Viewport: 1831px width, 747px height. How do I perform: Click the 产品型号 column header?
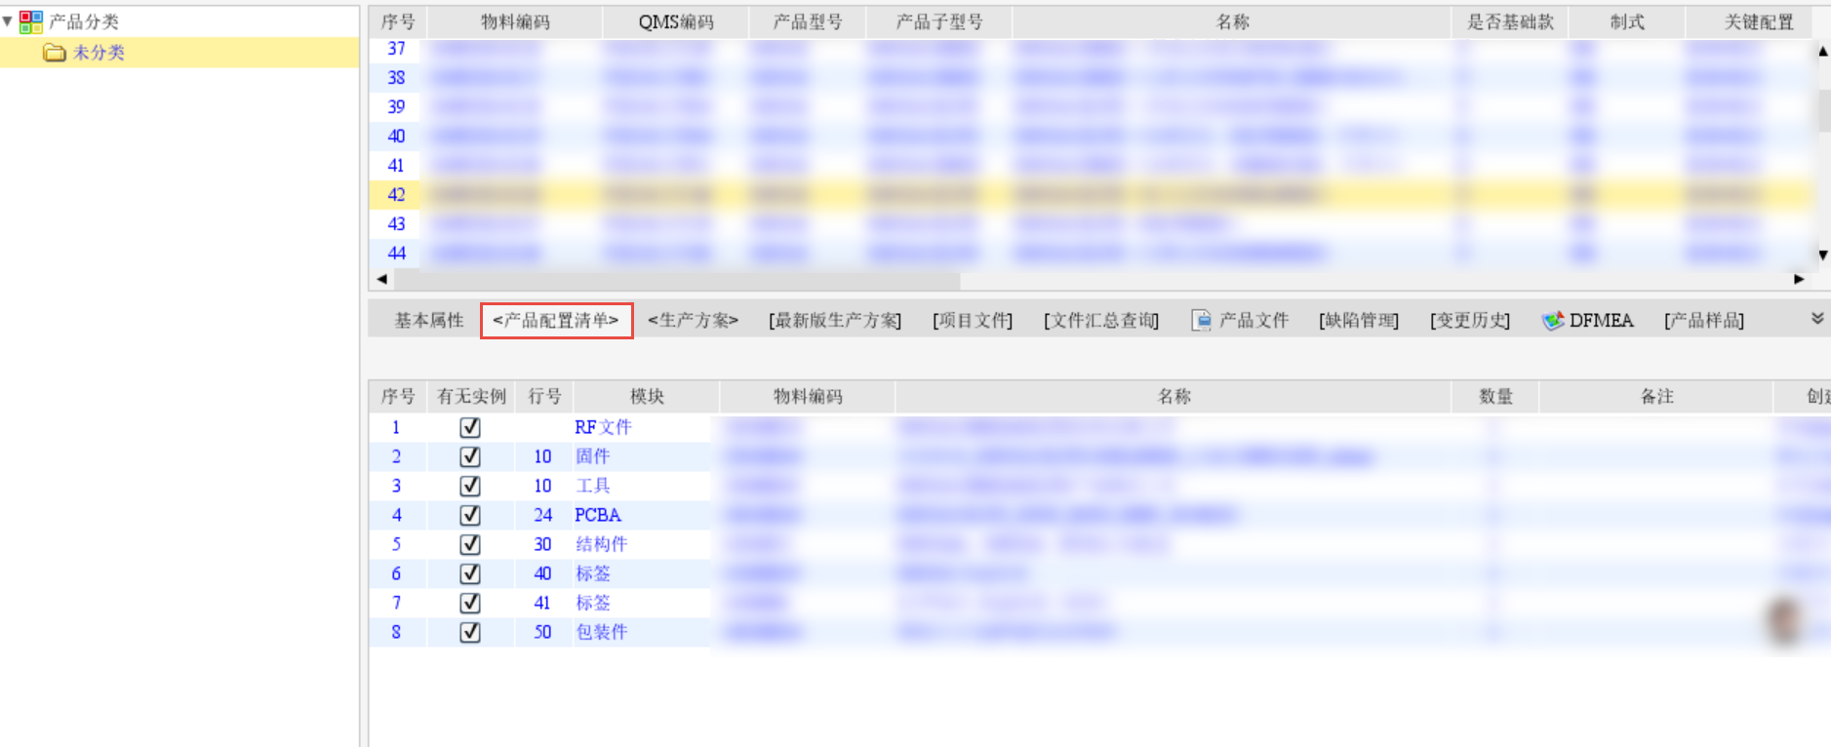pyautogui.click(x=808, y=22)
